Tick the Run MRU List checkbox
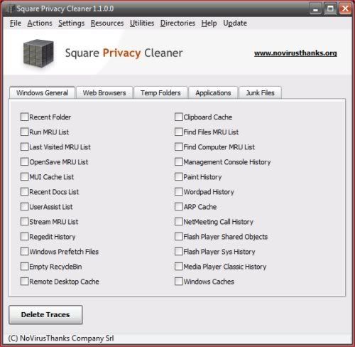The height and width of the screenshot is (347, 355). click(x=24, y=132)
